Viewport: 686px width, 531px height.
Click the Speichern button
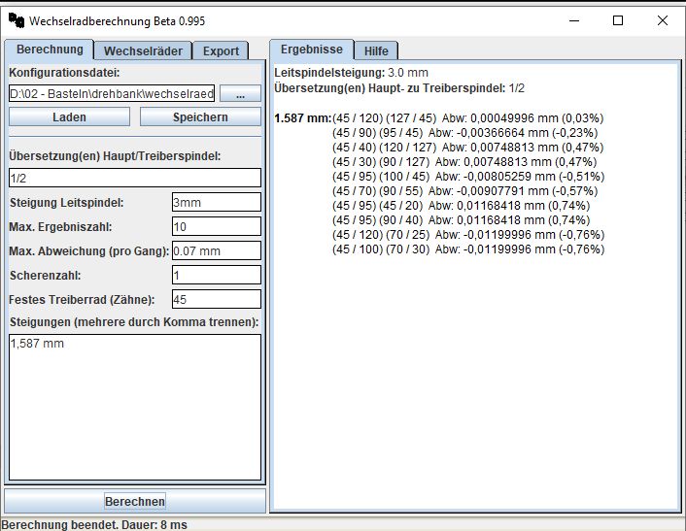[200, 117]
